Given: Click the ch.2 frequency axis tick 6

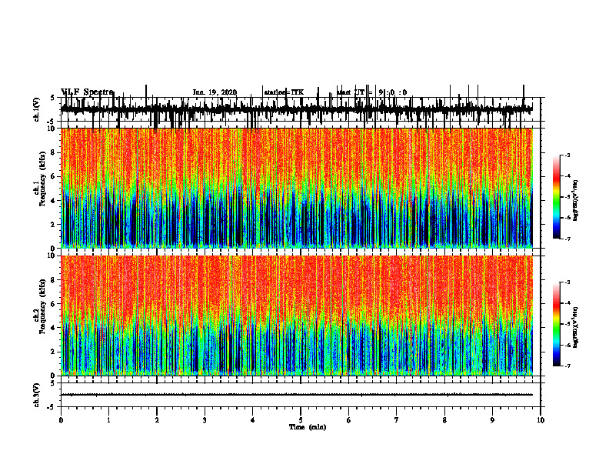Looking at the screenshot, I should (x=53, y=304).
